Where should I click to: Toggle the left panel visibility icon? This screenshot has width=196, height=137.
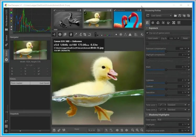tap(54, 35)
